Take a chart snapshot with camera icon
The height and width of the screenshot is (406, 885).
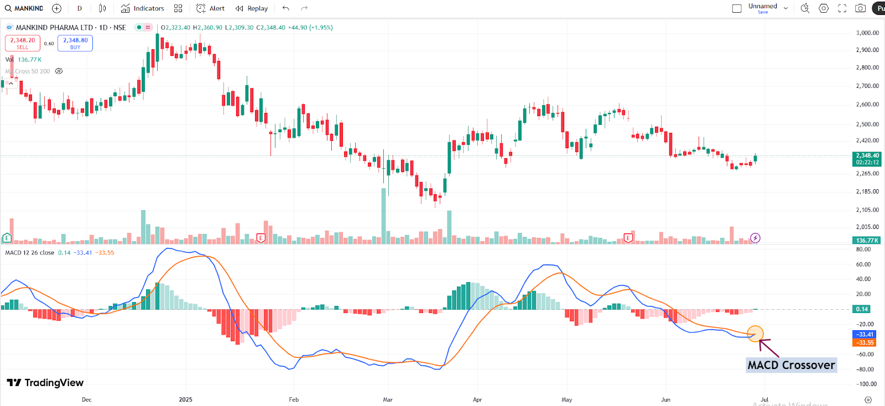click(860, 8)
